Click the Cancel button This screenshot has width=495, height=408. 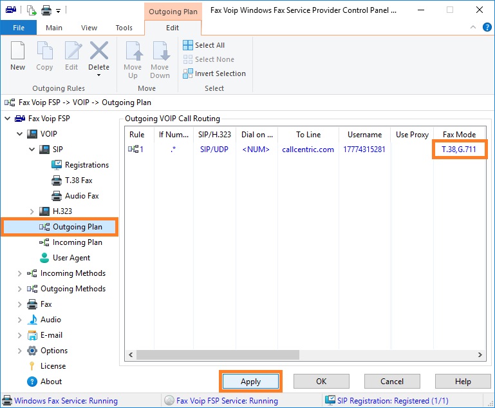[392, 382]
